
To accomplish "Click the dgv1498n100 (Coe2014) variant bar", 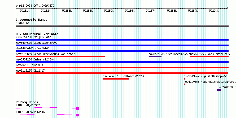I will tap(122, 51).
